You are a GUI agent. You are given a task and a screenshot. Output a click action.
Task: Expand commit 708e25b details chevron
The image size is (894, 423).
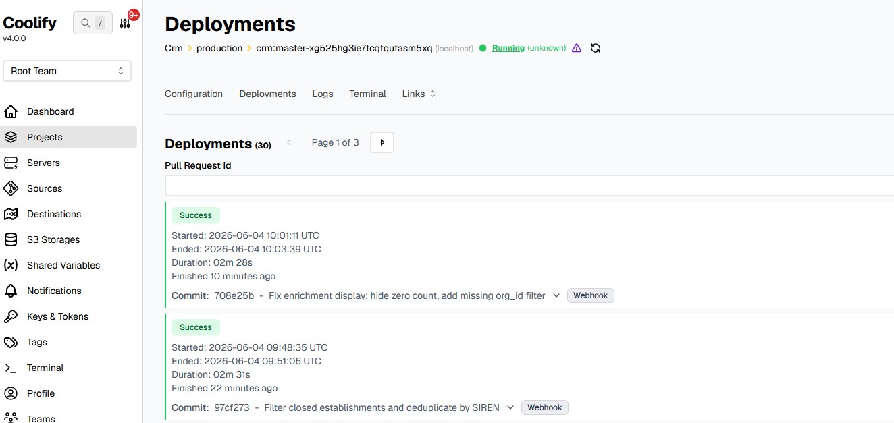point(556,295)
